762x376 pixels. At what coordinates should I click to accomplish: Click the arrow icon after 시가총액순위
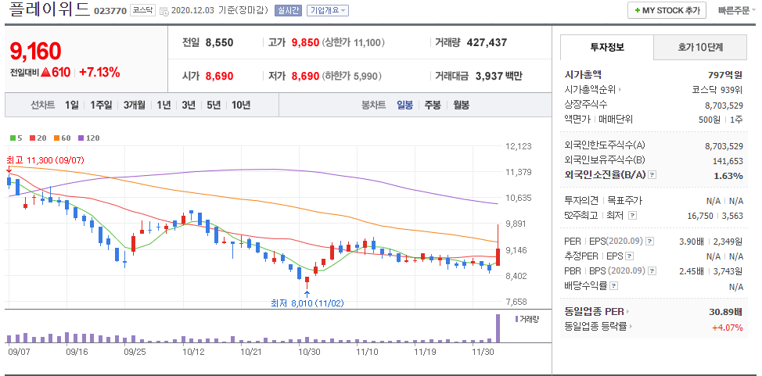pos(620,90)
